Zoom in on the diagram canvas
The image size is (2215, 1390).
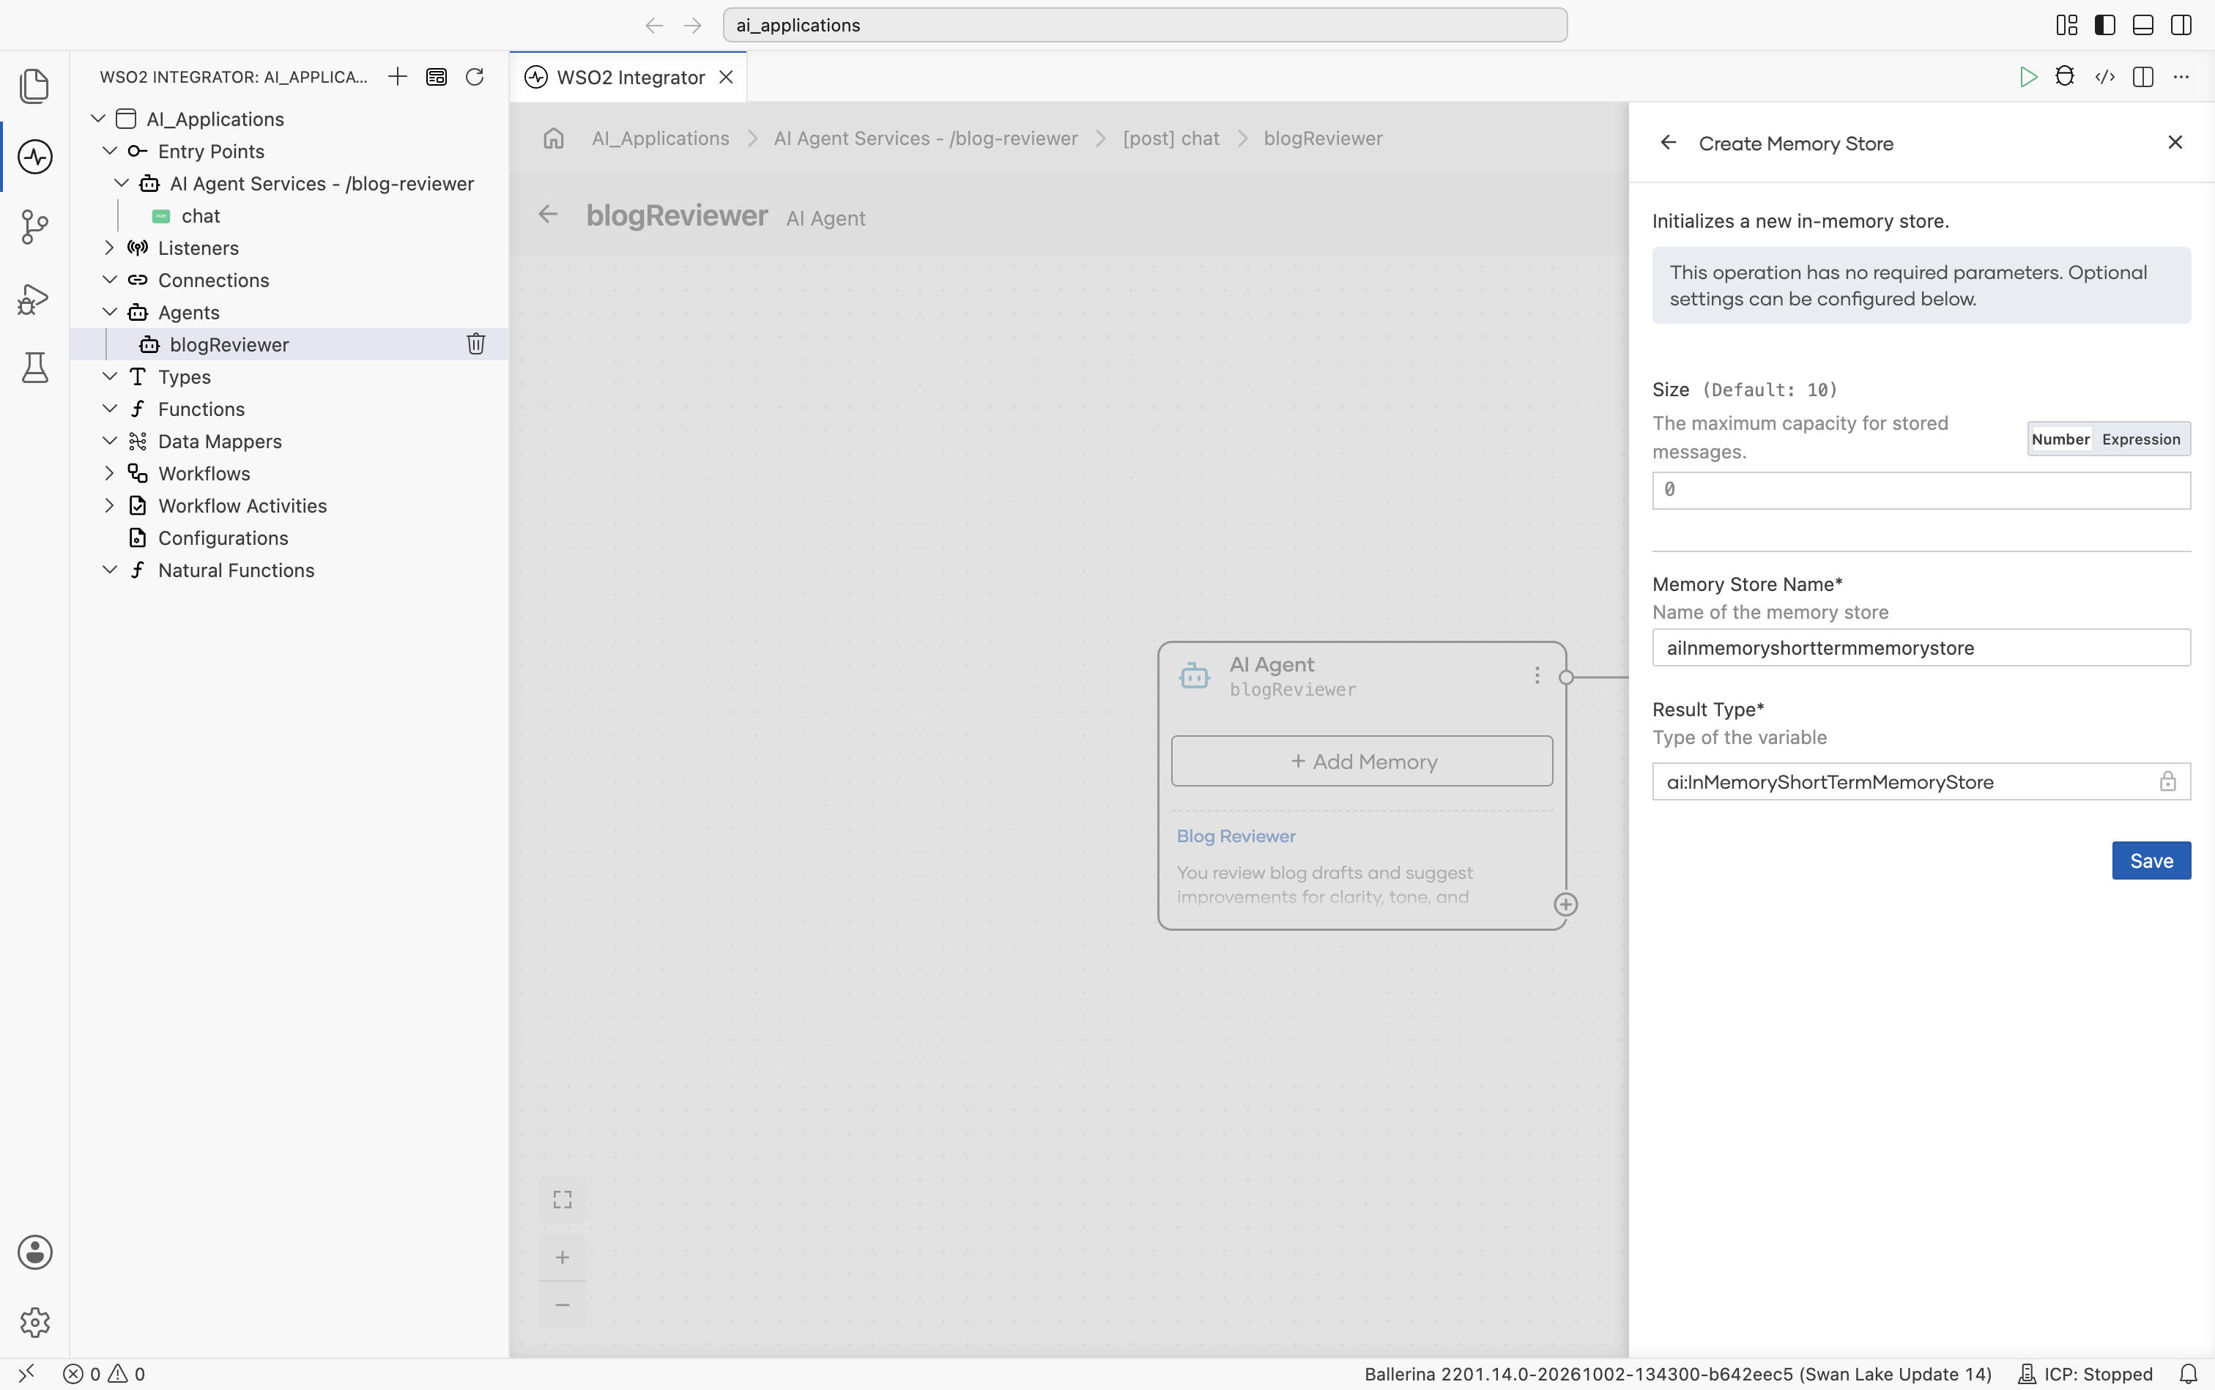562,1257
